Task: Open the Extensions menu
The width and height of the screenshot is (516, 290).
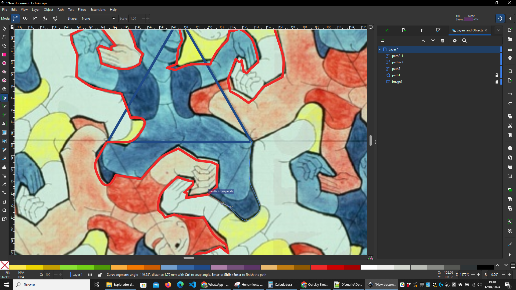Action: tap(98, 10)
